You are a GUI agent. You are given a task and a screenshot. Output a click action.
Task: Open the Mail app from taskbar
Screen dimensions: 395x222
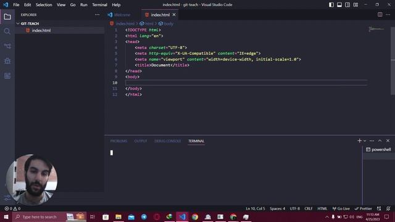pos(131,216)
